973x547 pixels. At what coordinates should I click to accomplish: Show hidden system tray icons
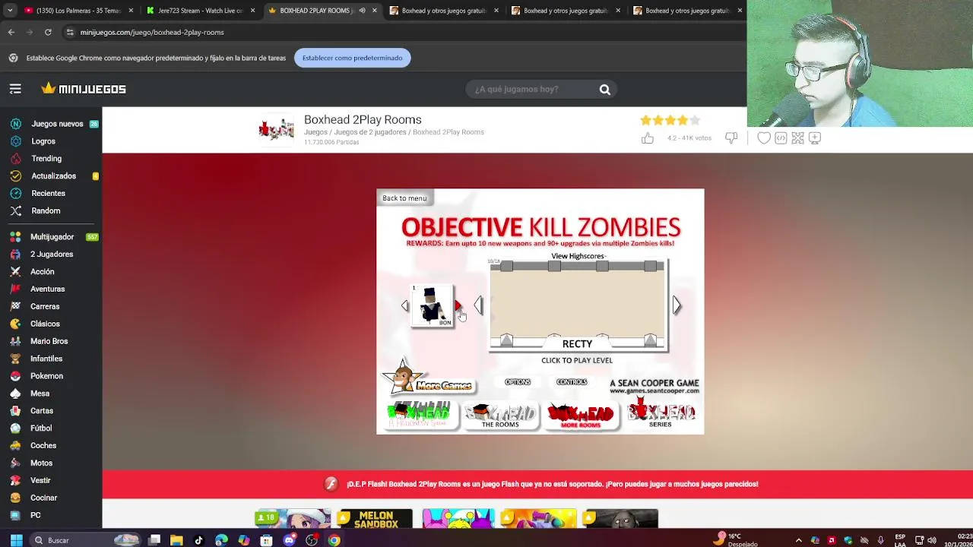tap(798, 540)
